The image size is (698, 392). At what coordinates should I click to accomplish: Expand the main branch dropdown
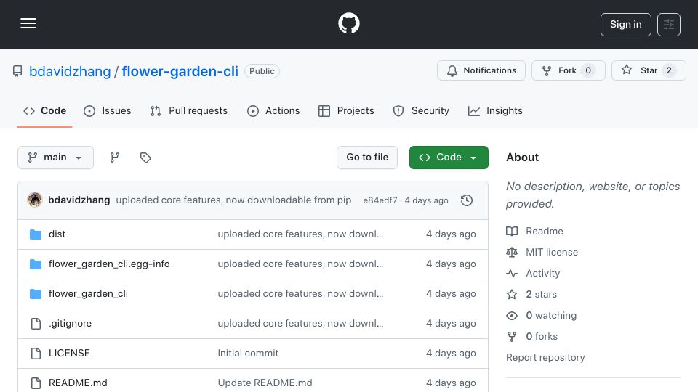pyautogui.click(x=56, y=158)
